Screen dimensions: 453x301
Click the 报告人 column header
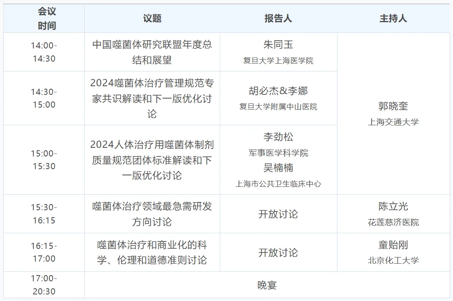pos(278,18)
